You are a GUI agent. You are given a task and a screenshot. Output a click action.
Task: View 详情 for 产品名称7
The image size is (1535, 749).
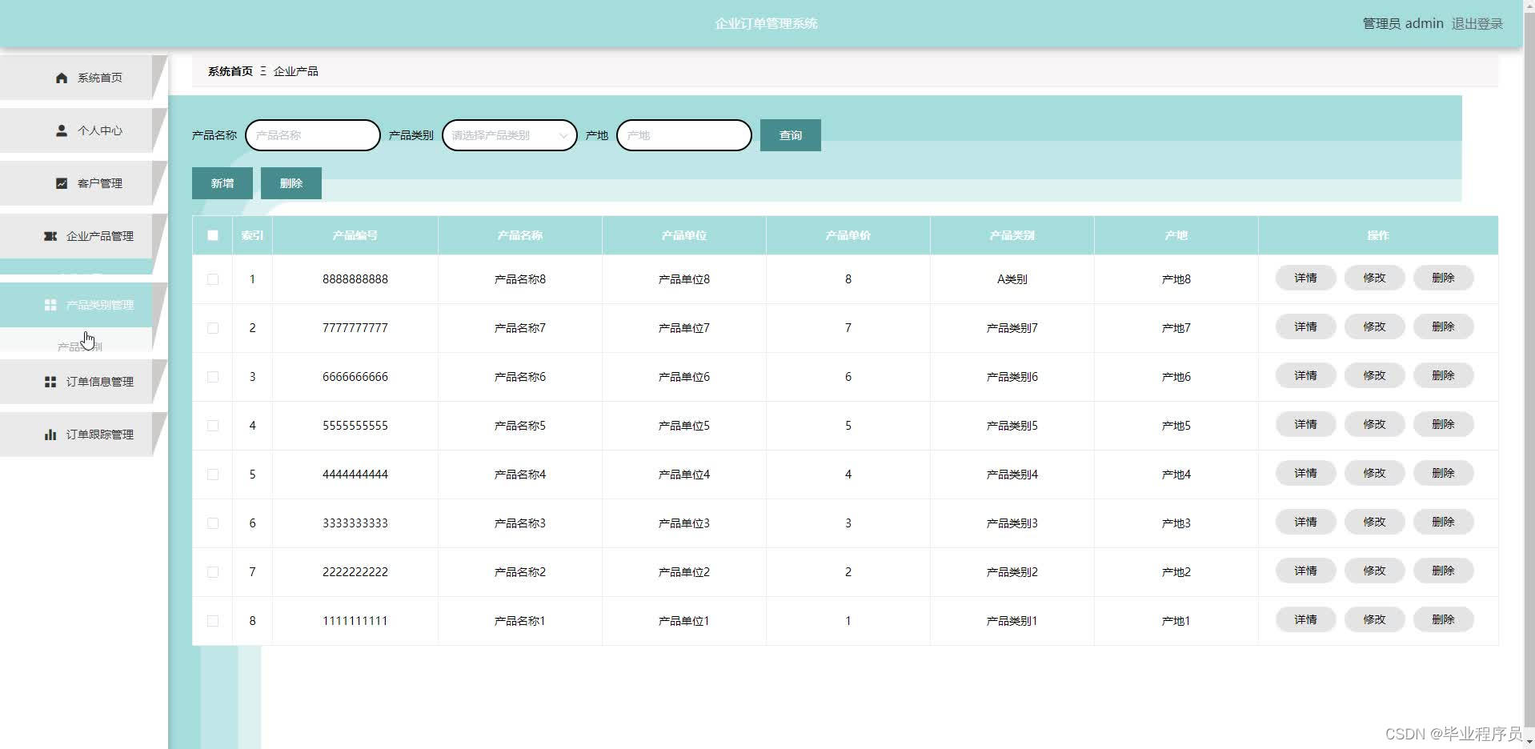point(1305,326)
